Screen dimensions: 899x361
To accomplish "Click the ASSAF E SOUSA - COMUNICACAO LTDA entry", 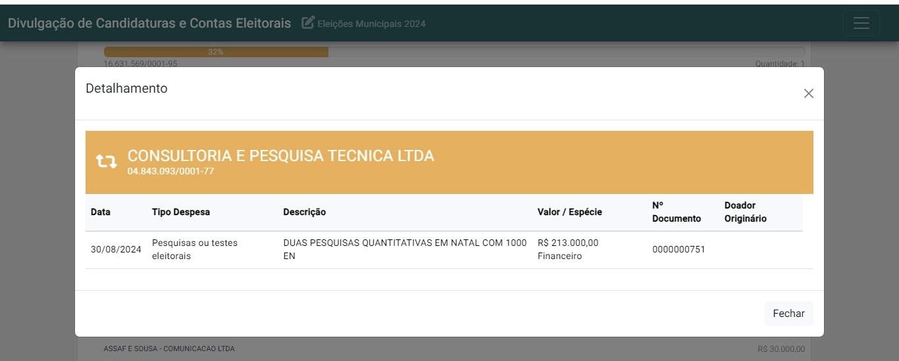I will pyautogui.click(x=169, y=349).
